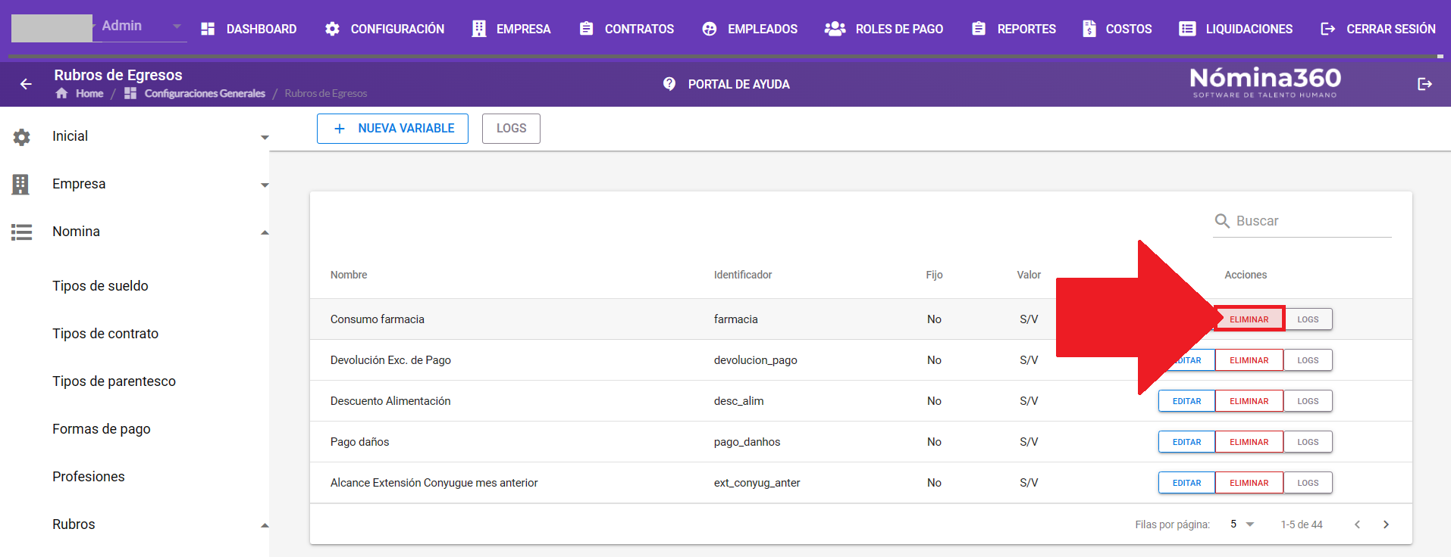The image size is (1451, 557).
Task: Click the Empleados face icon
Action: [x=710, y=29]
